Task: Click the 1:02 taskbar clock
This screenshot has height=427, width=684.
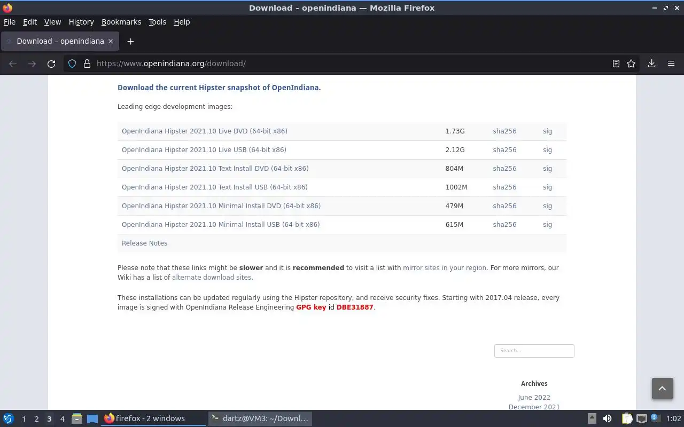Action: click(673, 419)
